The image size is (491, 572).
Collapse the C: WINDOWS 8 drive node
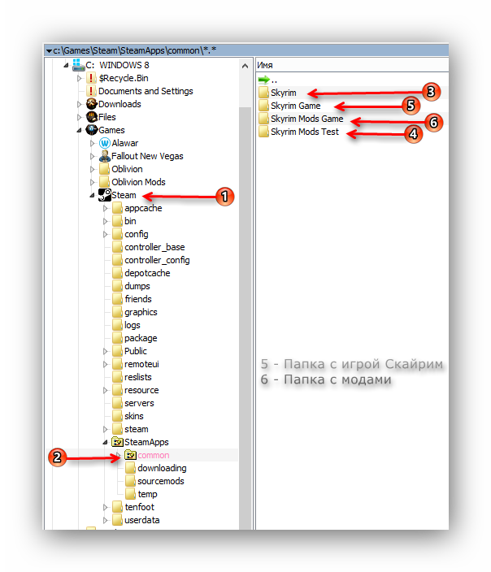(66, 65)
